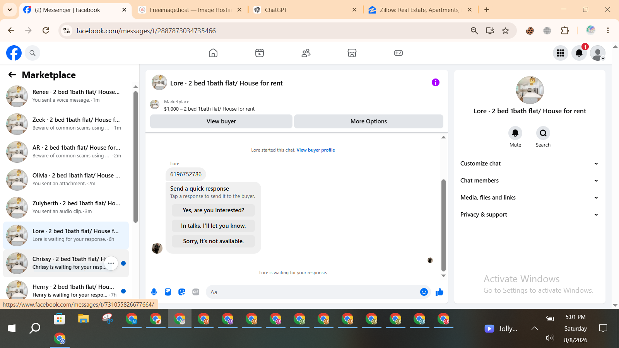Screen dimensions: 619x348
Task: Open conversation information purple icon
Action: 436,82
